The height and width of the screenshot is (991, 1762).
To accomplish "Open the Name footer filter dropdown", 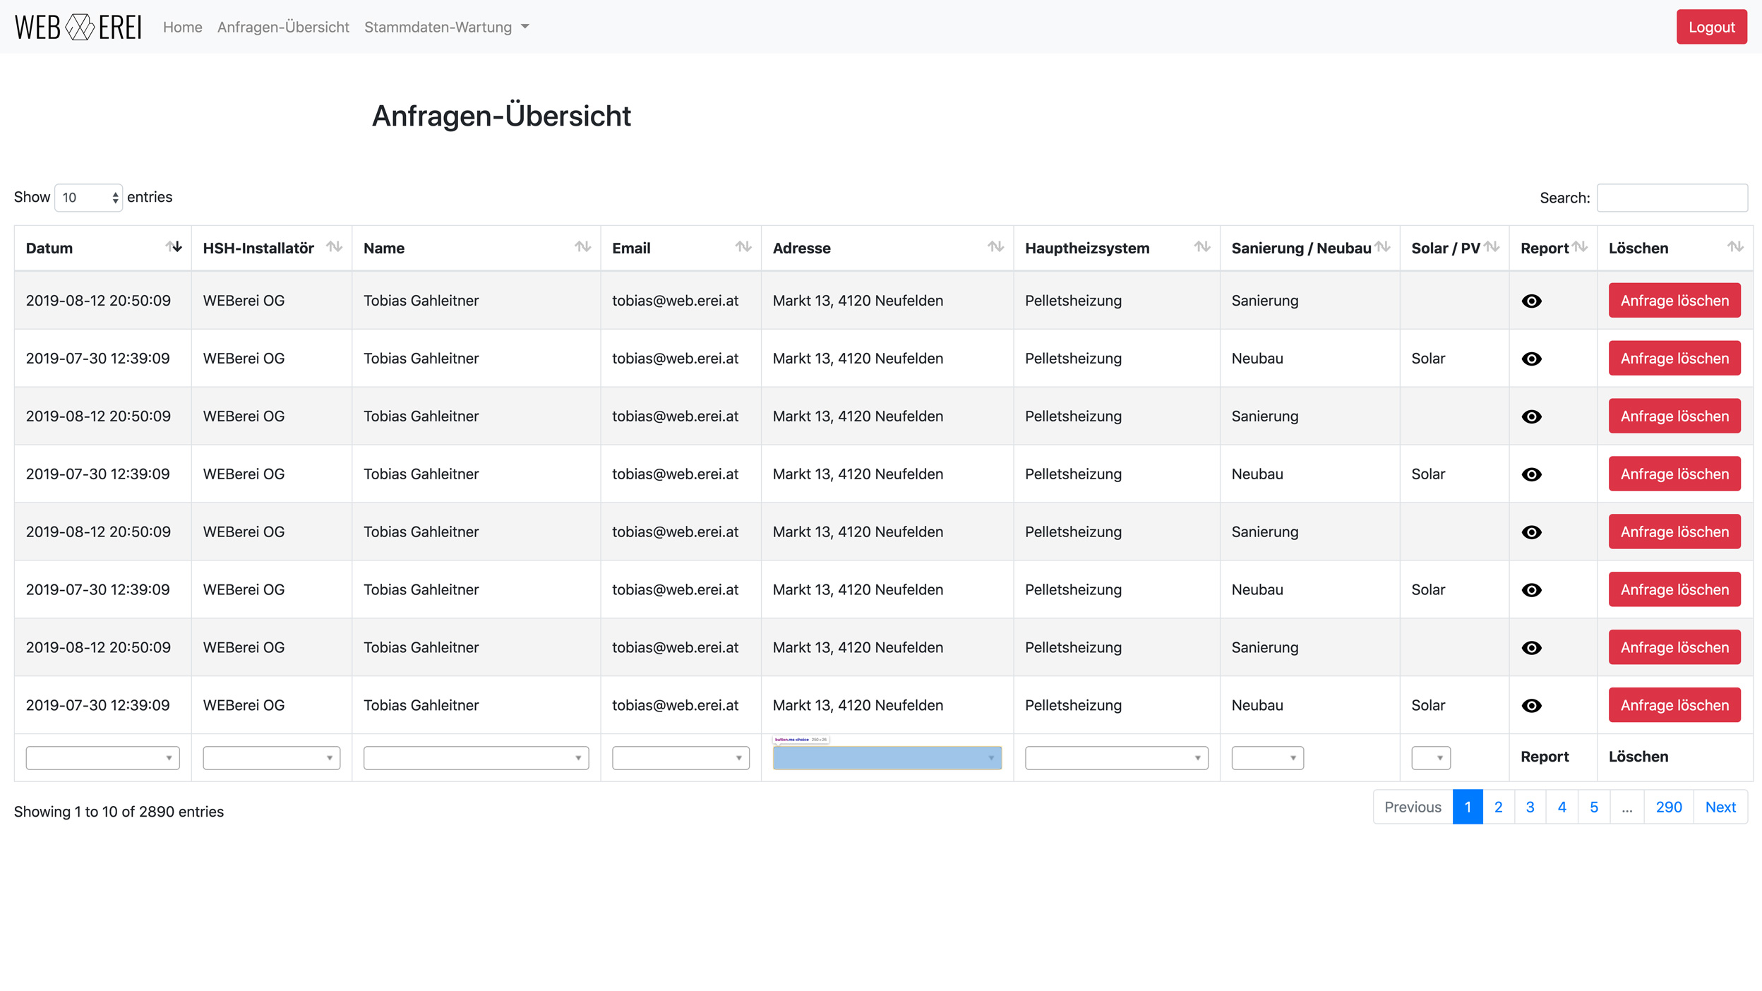I will click(x=476, y=757).
